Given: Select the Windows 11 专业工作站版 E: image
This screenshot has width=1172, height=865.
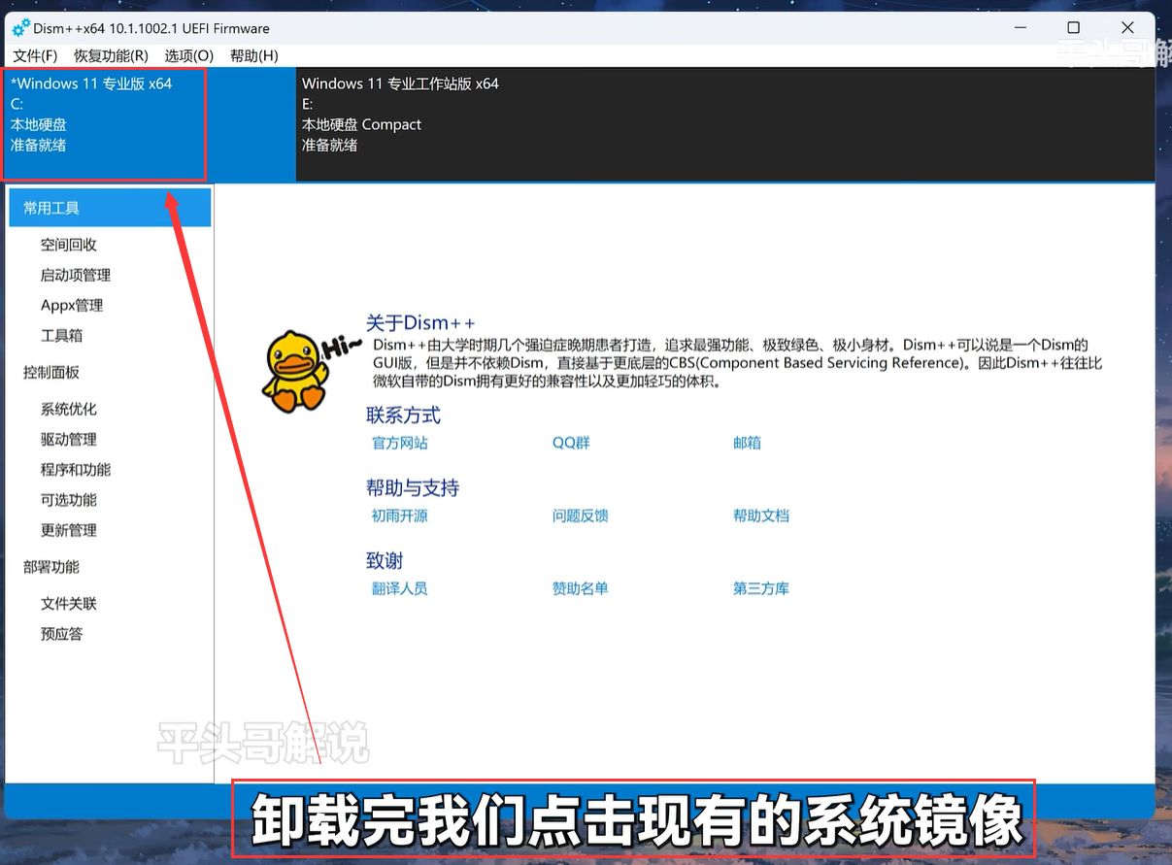Looking at the screenshot, I should [x=400, y=115].
